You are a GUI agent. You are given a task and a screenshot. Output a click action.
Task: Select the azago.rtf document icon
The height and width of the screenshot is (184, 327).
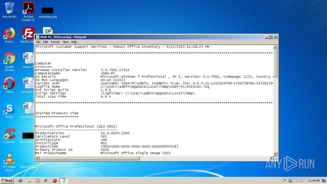coord(28,60)
